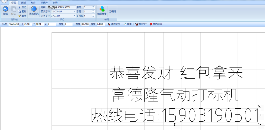Image resolution: width=265 pixels, height=130 pixels.
Task: Open the 英文字体 font dropdown
Action: coord(75,11)
